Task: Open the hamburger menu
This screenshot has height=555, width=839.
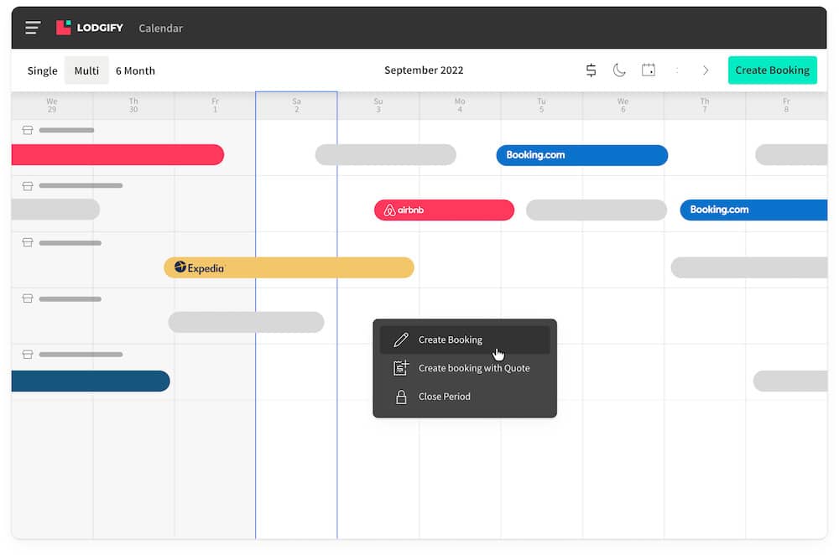Action: 33,28
